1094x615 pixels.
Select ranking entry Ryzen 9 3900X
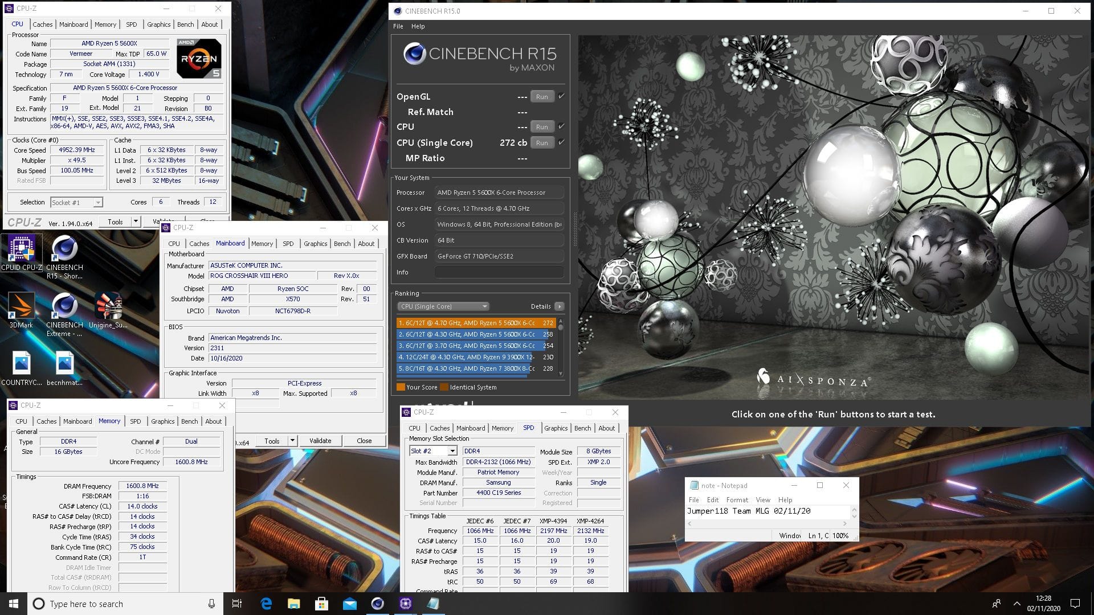pos(475,357)
